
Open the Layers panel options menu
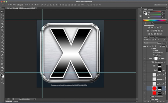(167, 37)
